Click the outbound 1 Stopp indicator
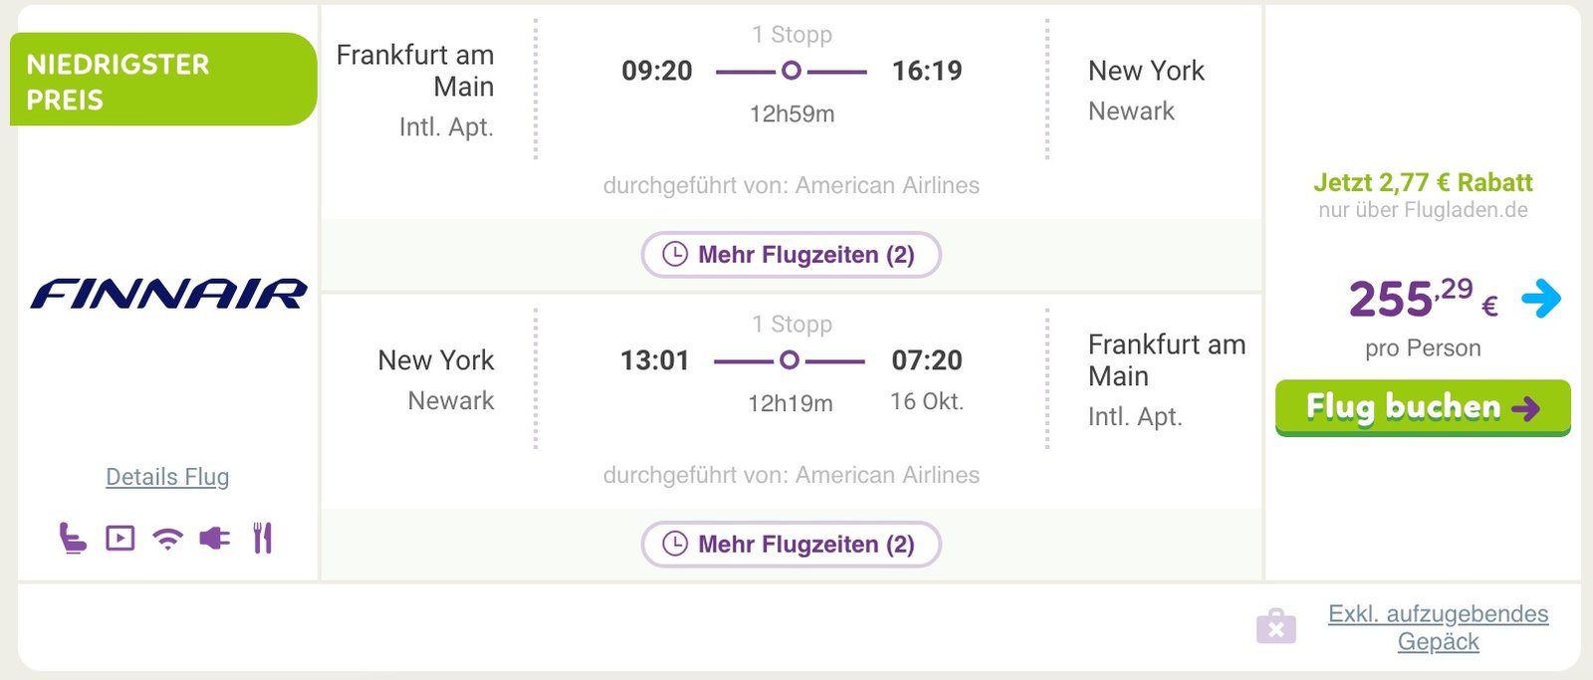 click(792, 35)
